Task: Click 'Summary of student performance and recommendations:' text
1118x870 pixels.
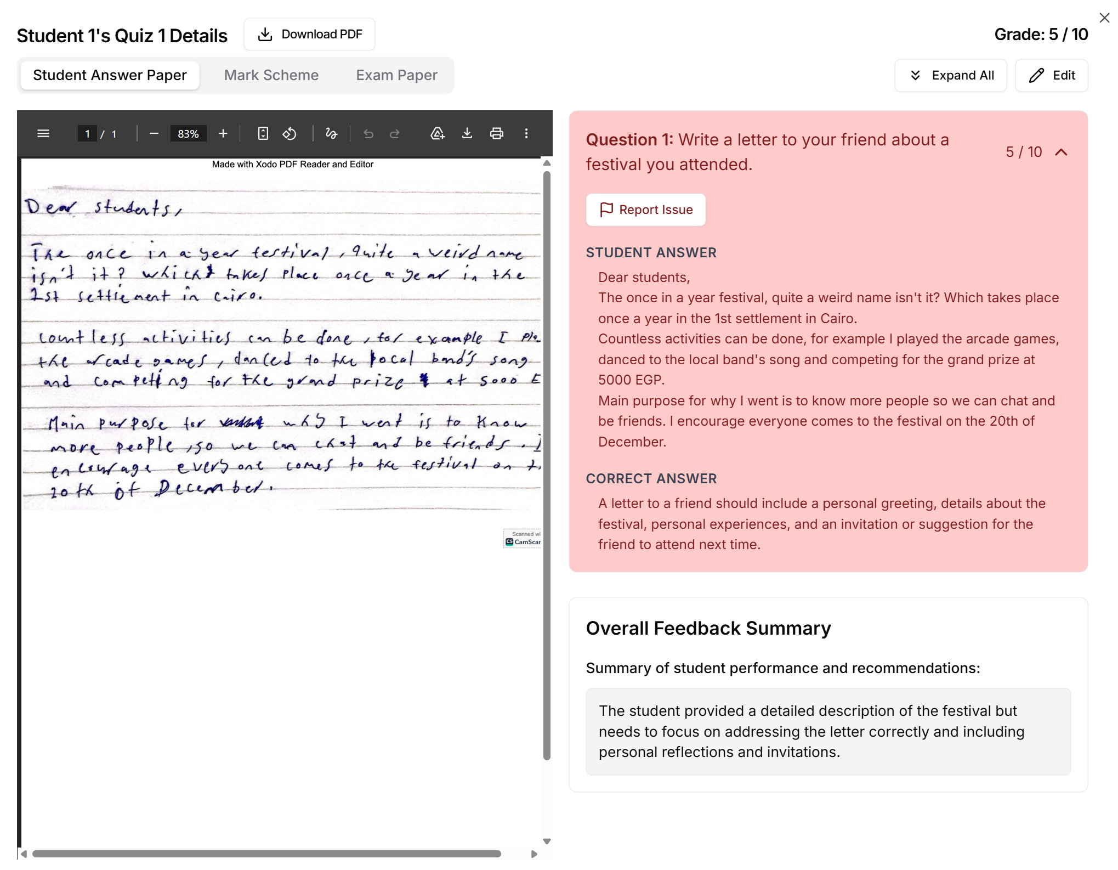Action: pyautogui.click(x=782, y=668)
